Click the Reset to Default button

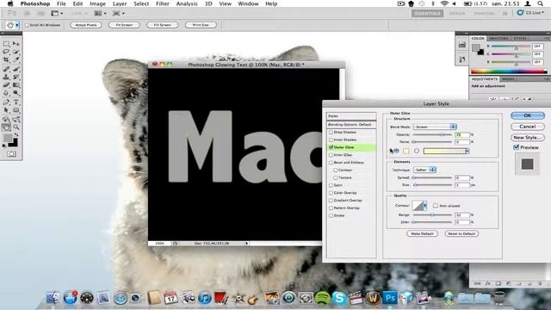click(x=461, y=233)
